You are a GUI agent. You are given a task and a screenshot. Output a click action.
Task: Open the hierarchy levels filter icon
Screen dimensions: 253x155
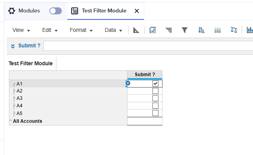pyautogui.click(x=169, y=30)
